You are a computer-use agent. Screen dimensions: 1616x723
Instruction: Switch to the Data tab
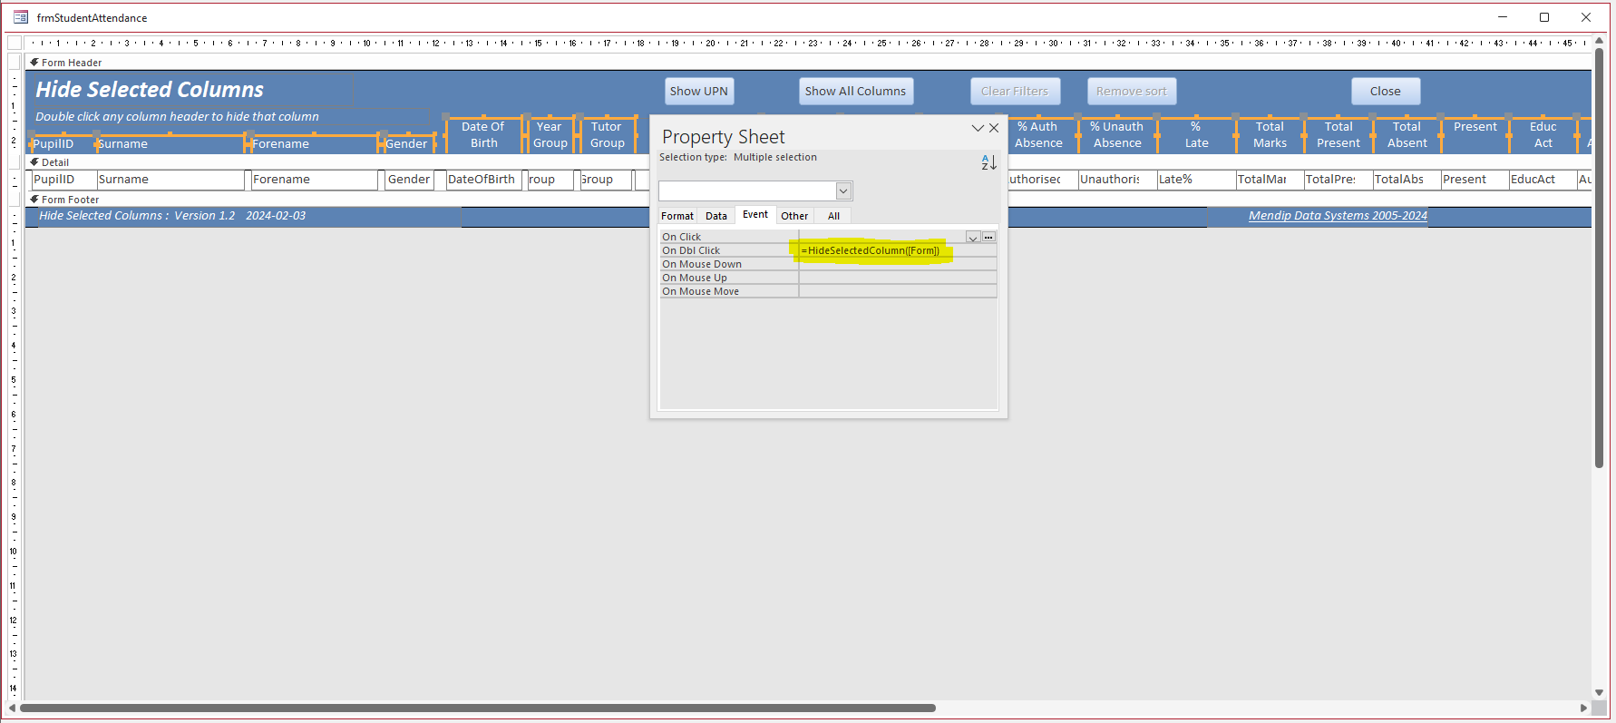click(x=716, y=216)
